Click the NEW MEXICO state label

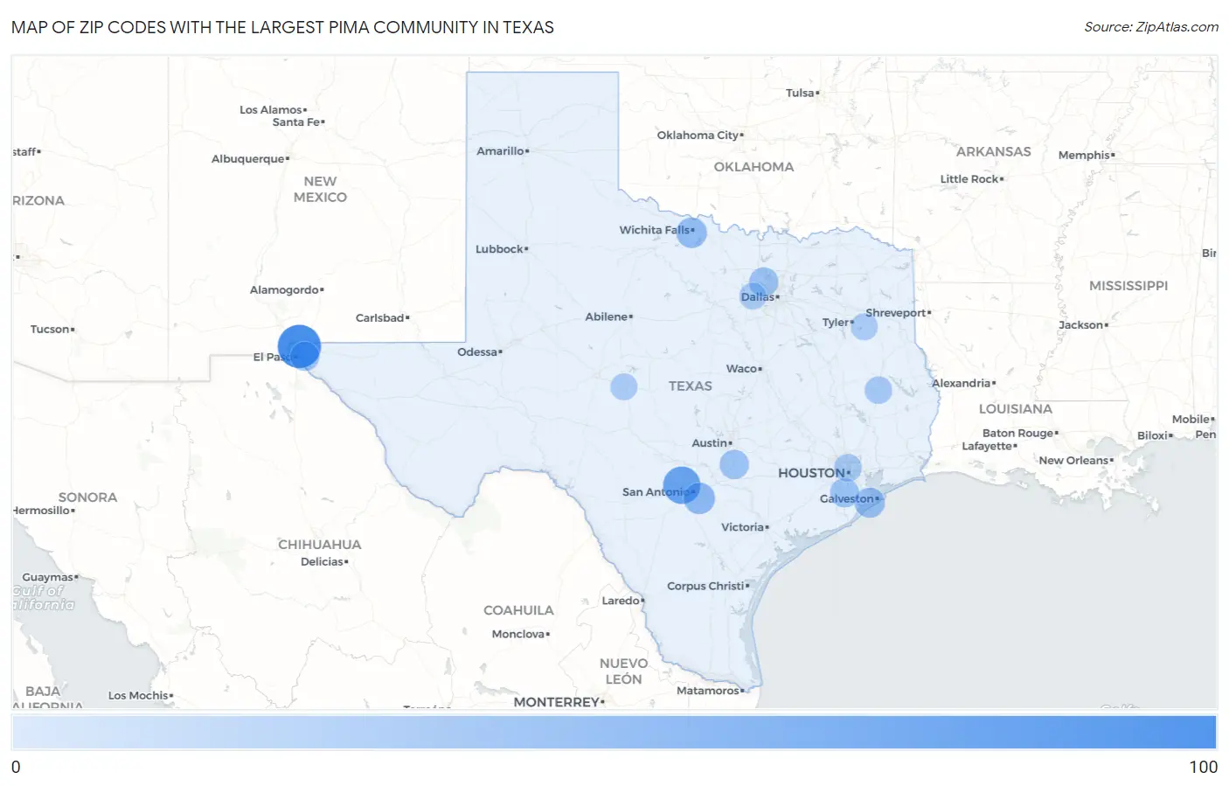tap(320, 190)
